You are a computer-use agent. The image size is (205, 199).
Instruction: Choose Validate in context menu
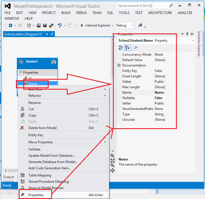coord(63,149)
